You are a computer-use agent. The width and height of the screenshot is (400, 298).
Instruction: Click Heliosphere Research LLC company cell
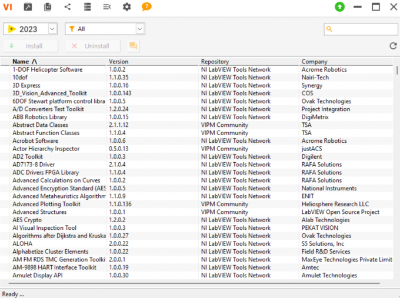(x=335, y=204)
